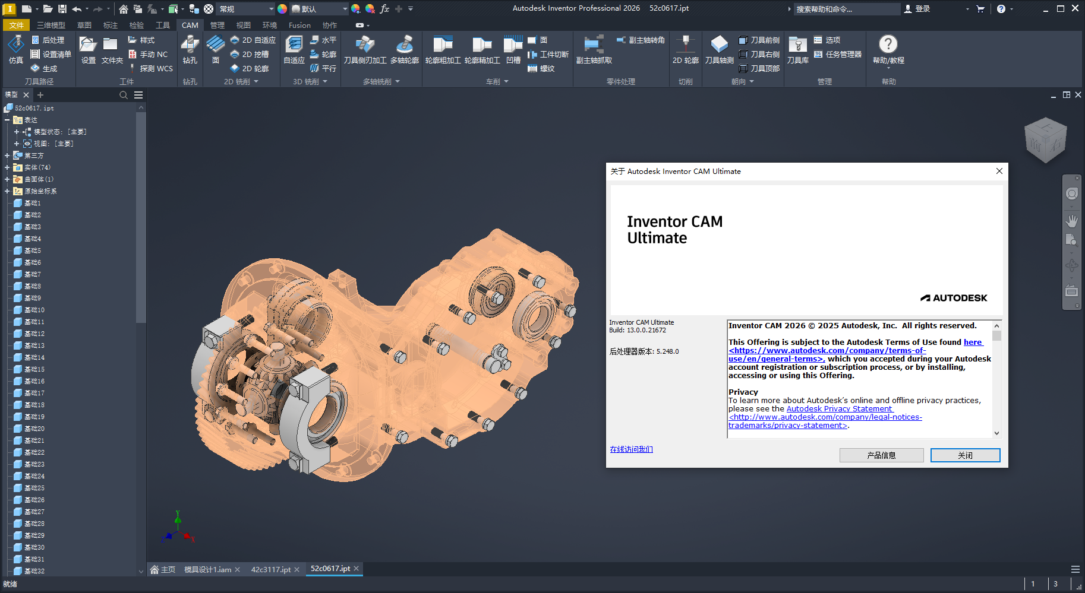This screenshot has width=1085, height=593.
Task: Open the 'here' terms link
Action: click(973, 343)
